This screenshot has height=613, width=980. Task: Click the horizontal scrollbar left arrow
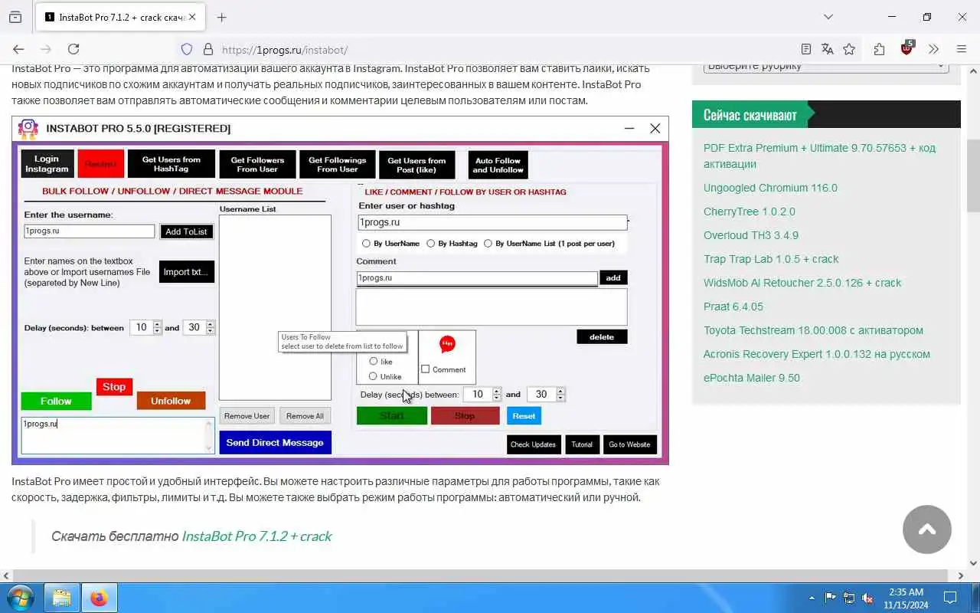(6, 575)
